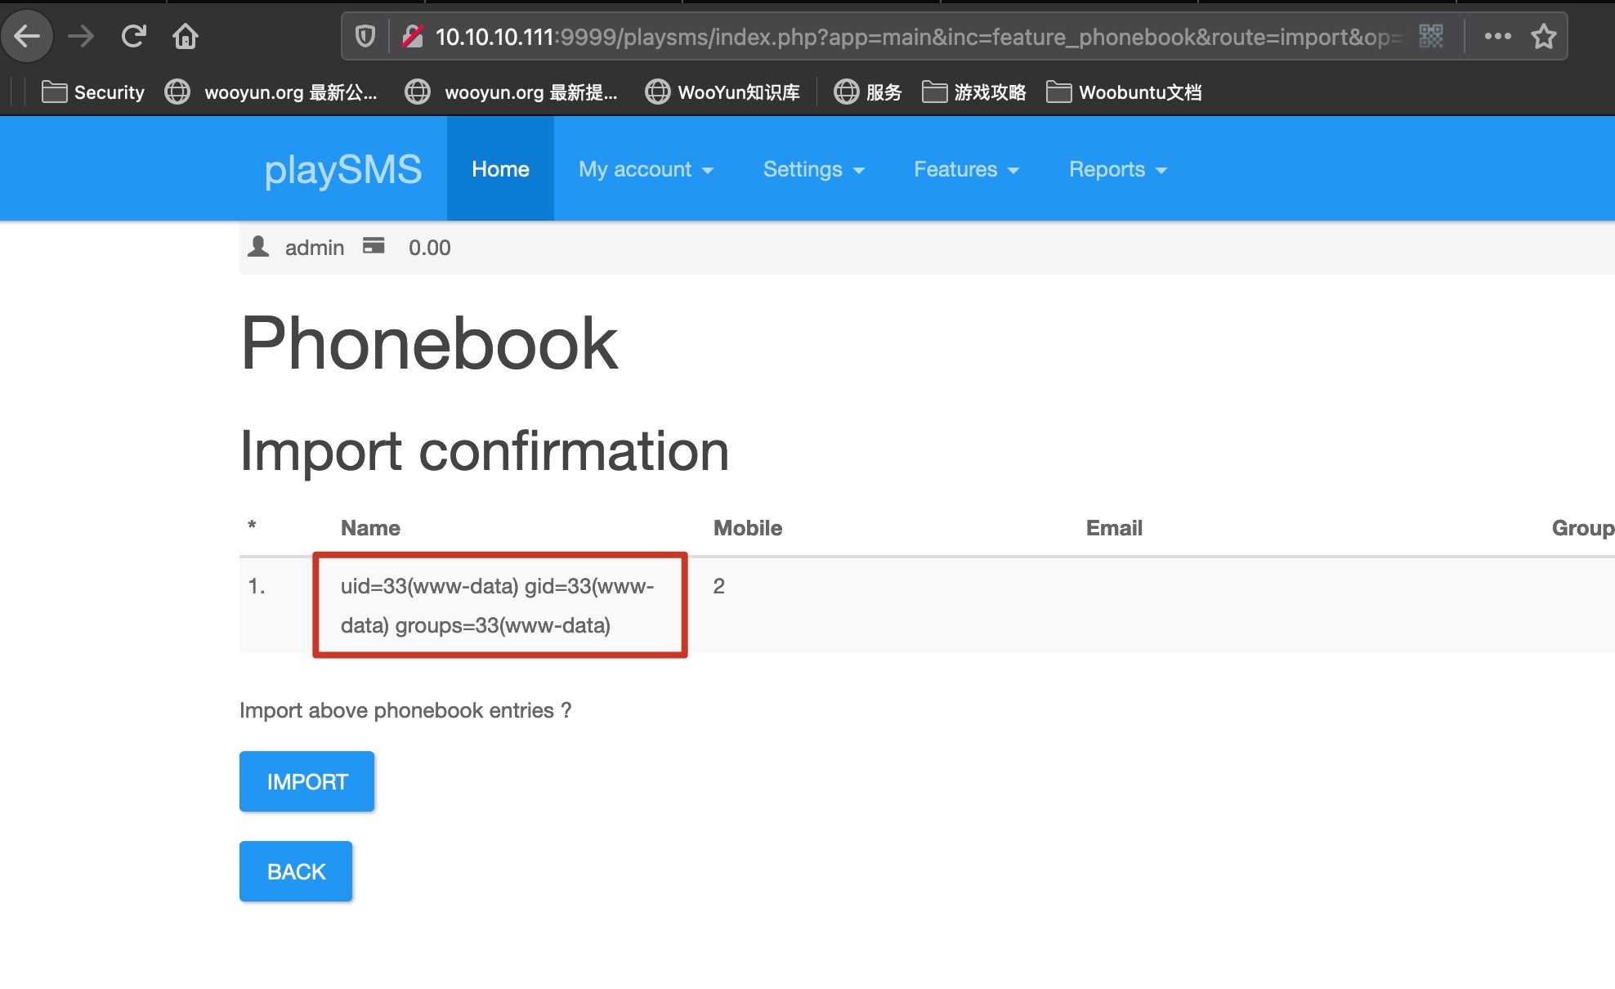The height and width of the screenshot is (989, 1615).
Task: Open the Reports dropdown menu
Action: tap(1117, 169)
